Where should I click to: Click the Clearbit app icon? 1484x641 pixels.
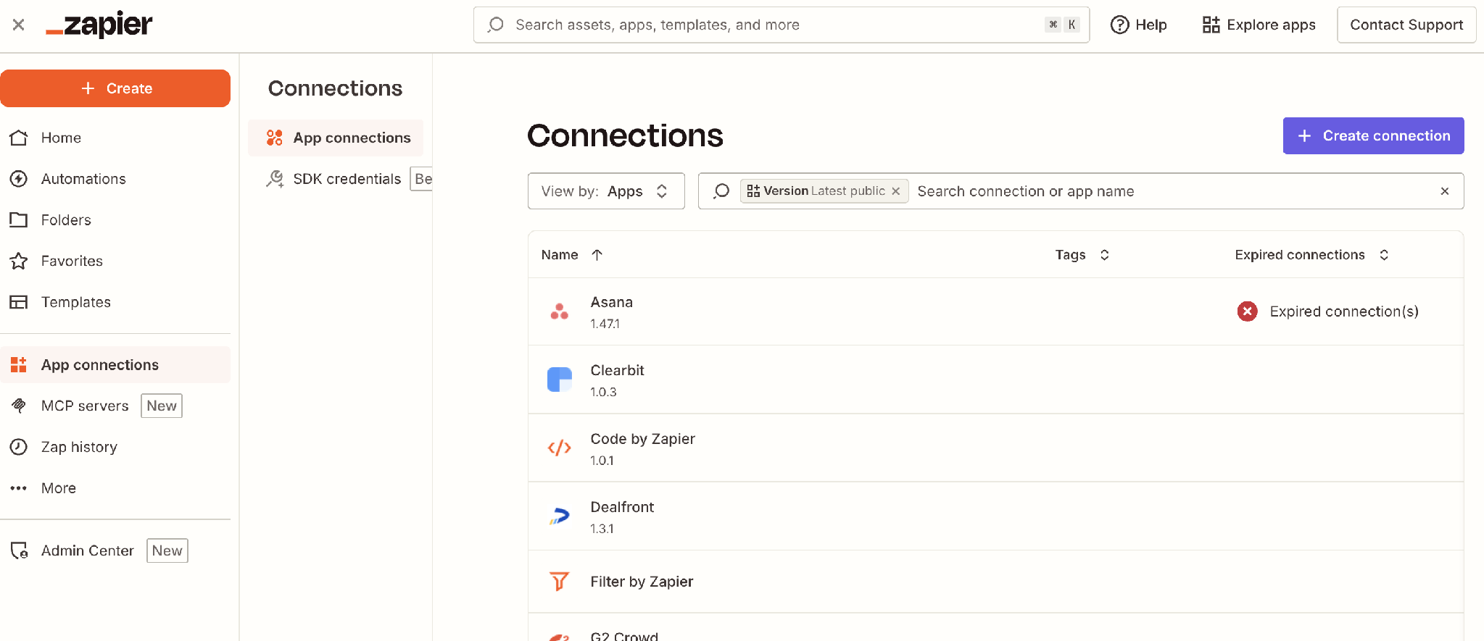(560, 380)
